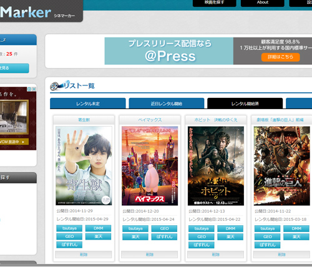Screen dimensions: 312x267
Task: Click GEO button under ベイマックス
Action: pyautogui.click(x=164, y=228)
